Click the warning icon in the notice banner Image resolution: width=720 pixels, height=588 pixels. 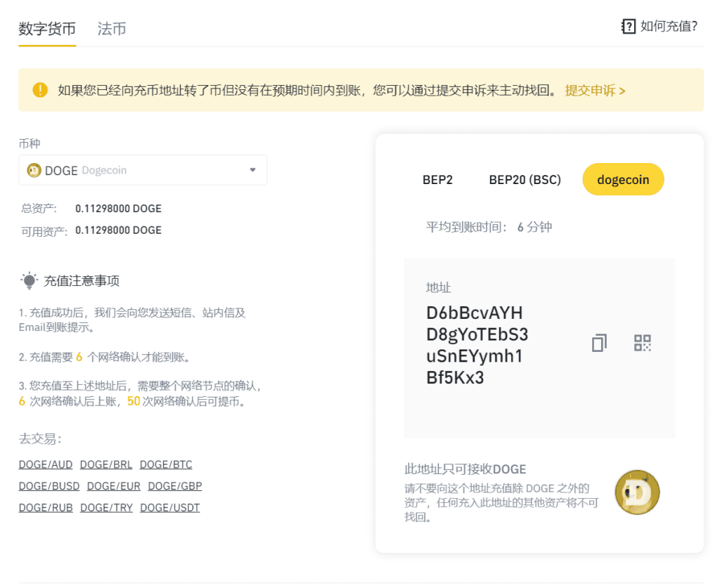[x=40, y=90]
